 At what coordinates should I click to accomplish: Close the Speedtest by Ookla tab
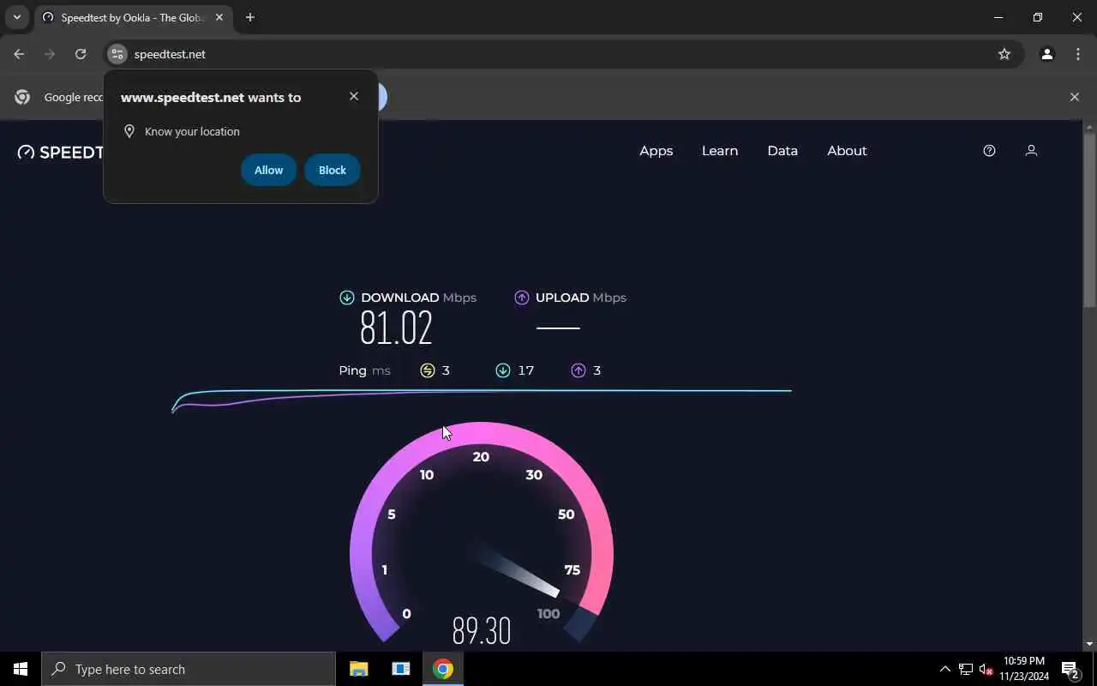pos(219,17)
